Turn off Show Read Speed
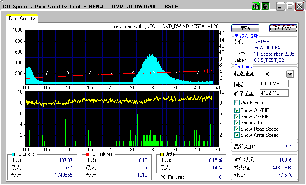Screen dimensions: 306x185 237,129
